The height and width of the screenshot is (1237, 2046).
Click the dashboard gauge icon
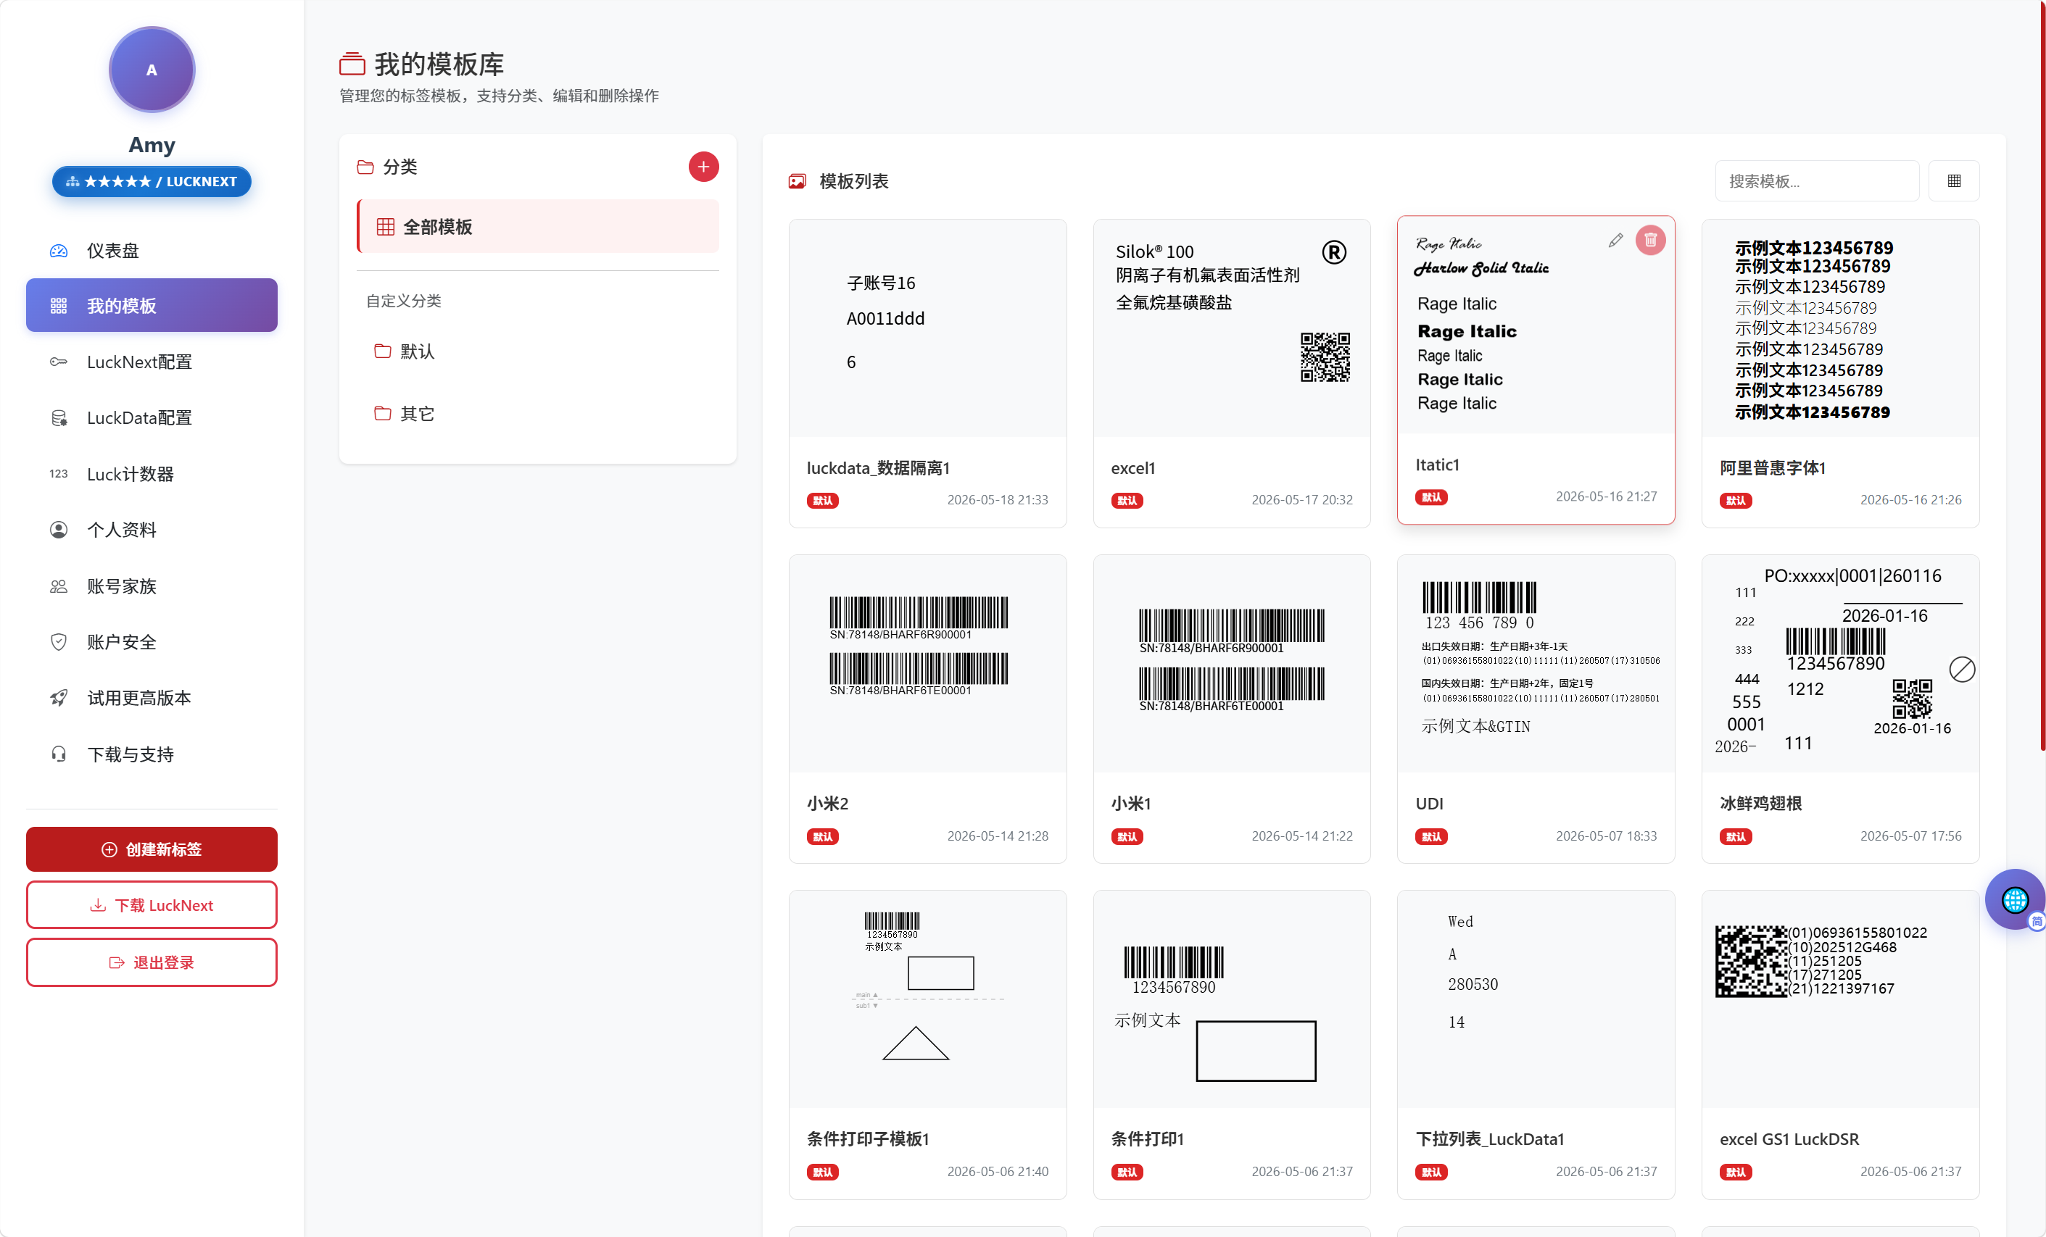pyautogui.click(x=58, y=251)
